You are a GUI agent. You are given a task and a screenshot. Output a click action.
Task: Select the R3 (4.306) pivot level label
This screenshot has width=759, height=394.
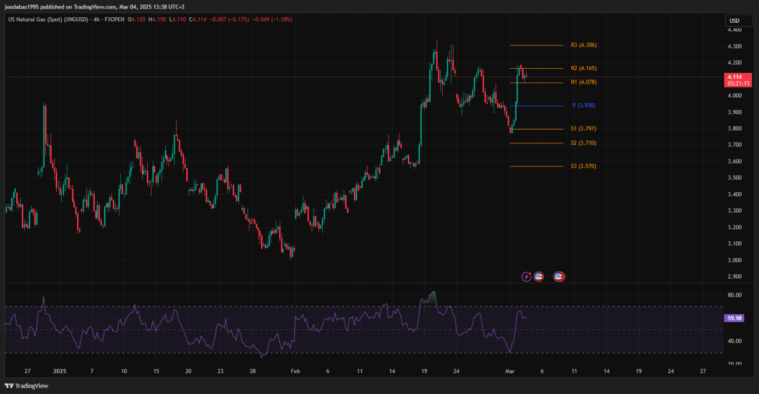pos(583,45)
